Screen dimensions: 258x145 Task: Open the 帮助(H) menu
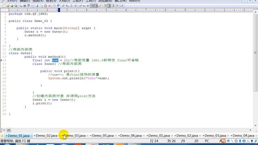coord(134,1)
